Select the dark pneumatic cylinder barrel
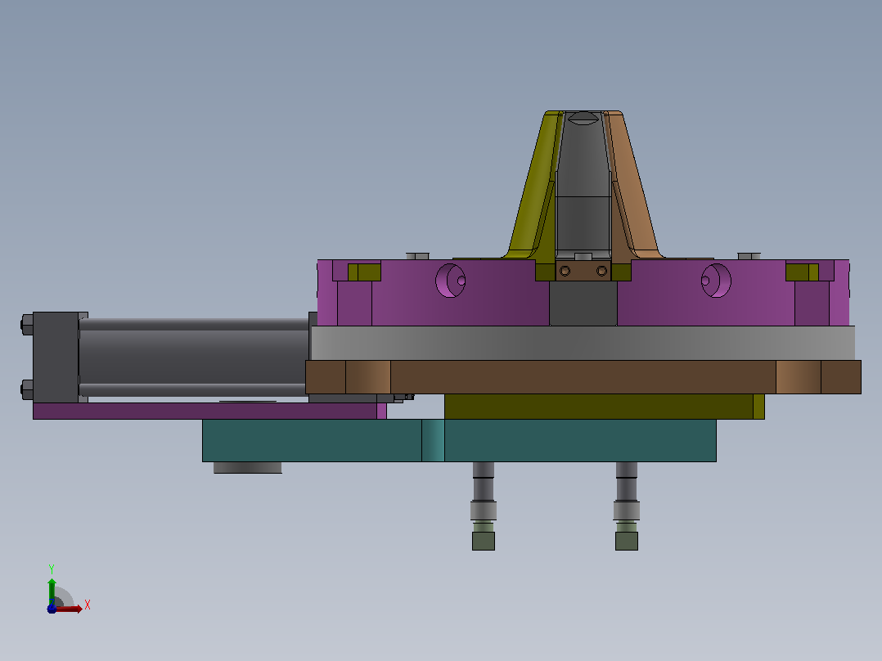Image resolution: width=882 pixels, height=661 pixels. pos(193,357)
